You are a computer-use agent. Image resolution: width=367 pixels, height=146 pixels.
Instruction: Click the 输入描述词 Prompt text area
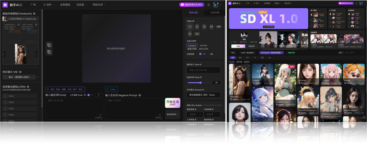(x=74, y=109)
